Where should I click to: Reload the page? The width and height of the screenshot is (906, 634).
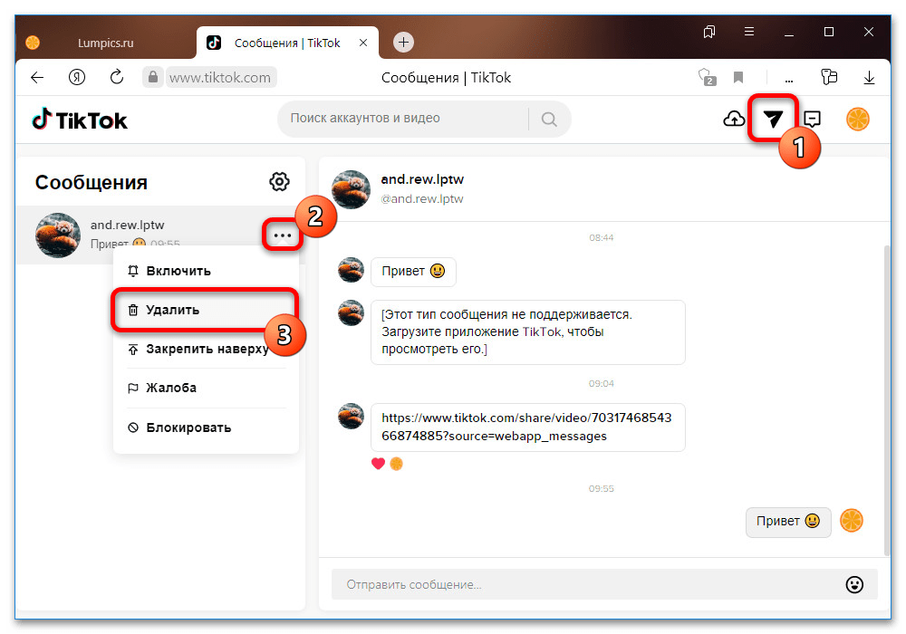[117, 77]
